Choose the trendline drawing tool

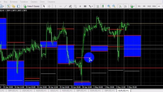65,6
